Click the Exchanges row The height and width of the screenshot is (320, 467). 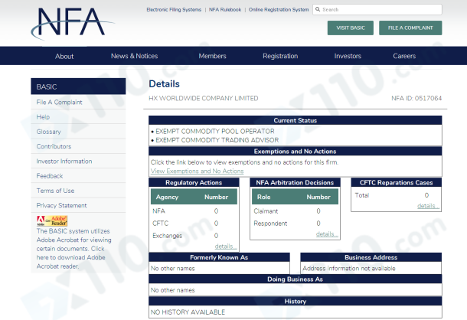coord(194,235)
